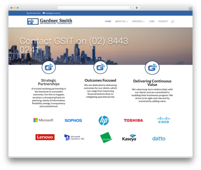Click the browser download icon
The image size is (201, 170).
[137, 8]
